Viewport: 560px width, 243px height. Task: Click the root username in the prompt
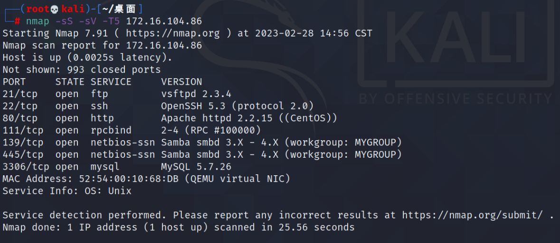[38, 9]
